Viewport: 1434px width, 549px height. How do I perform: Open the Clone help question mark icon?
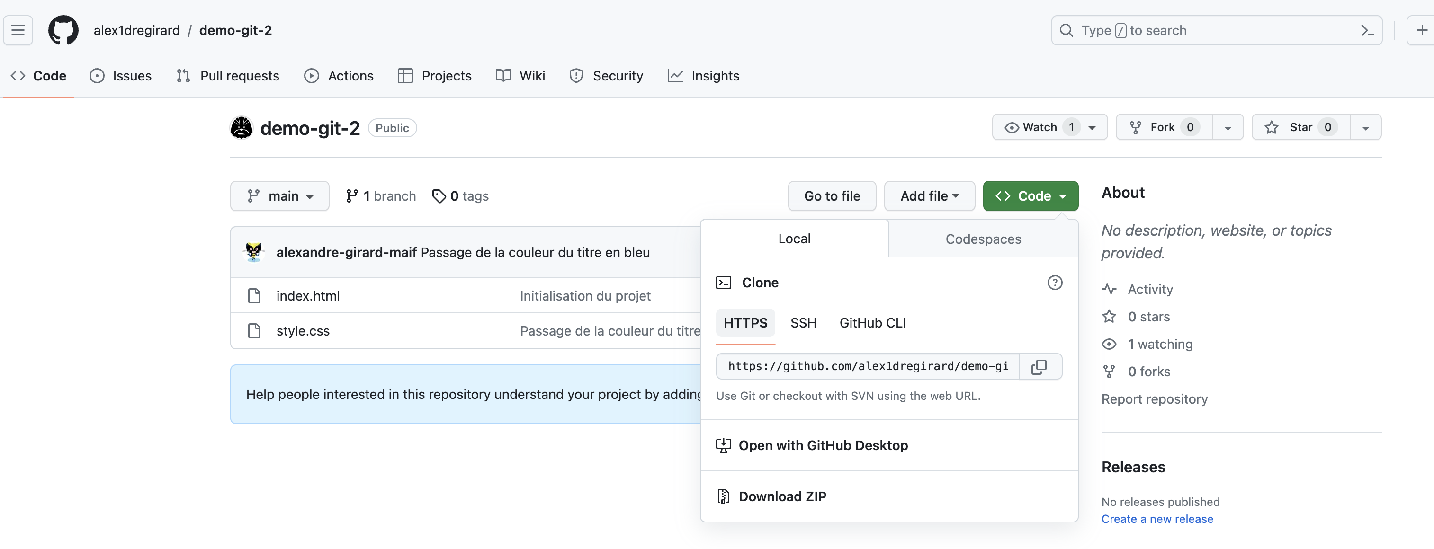[1054, 283]
